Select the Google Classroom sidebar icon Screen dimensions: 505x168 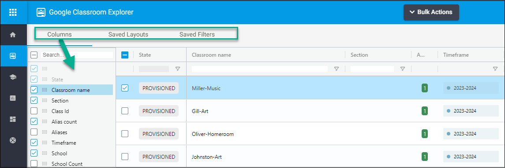click(13, 56)
